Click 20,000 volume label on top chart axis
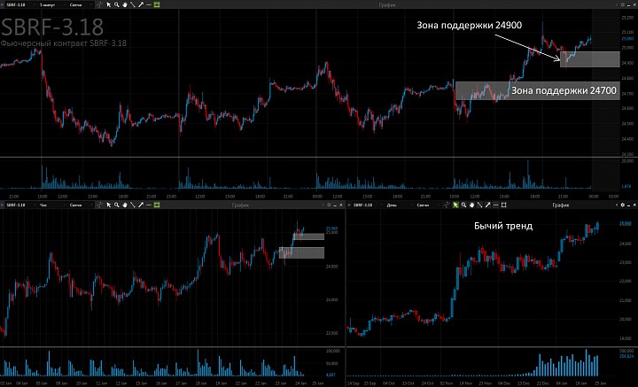The image size is (638, 387). click(628, 161)
